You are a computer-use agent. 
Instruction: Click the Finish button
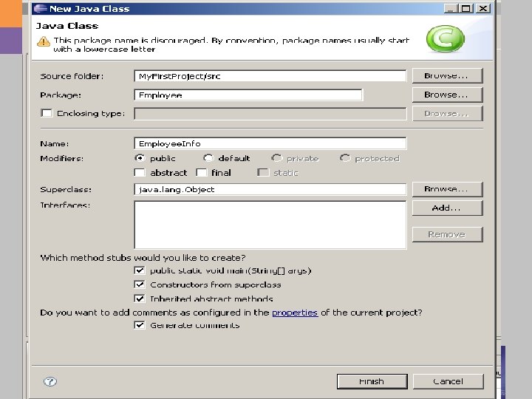[x=372, y=381]
